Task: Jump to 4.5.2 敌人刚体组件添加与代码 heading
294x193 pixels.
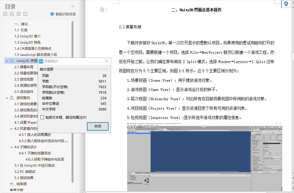Action: [x=43, y=141]
